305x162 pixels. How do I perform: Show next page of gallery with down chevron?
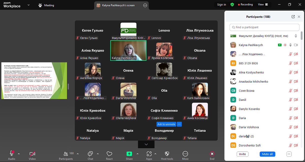[146, 144]
